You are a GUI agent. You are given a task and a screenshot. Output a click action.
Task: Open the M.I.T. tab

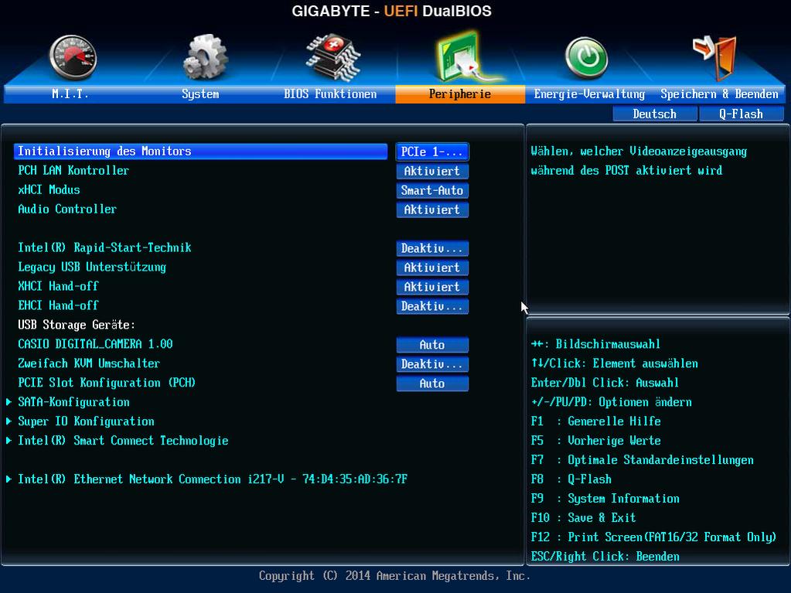(70, 94)
